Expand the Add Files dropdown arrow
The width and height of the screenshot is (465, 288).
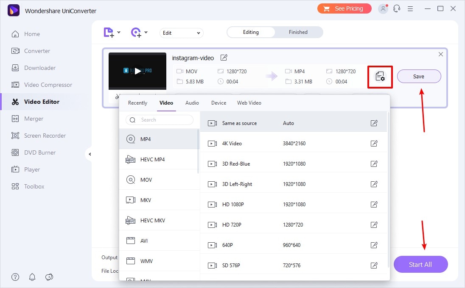click(119, 32)
